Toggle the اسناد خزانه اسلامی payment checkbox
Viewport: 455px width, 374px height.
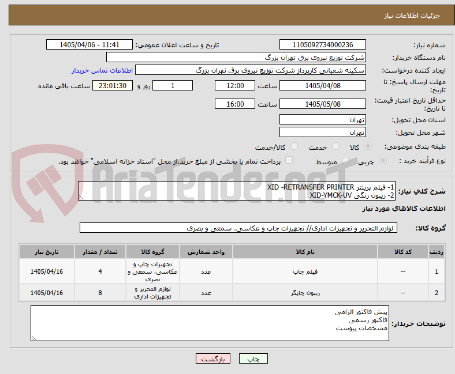tap(289, 160)
